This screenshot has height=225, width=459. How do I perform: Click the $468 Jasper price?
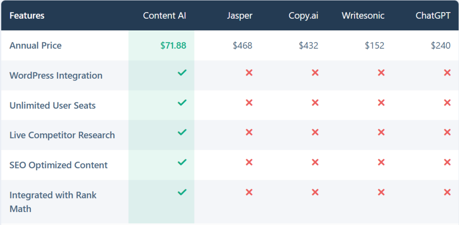point(242,46)
